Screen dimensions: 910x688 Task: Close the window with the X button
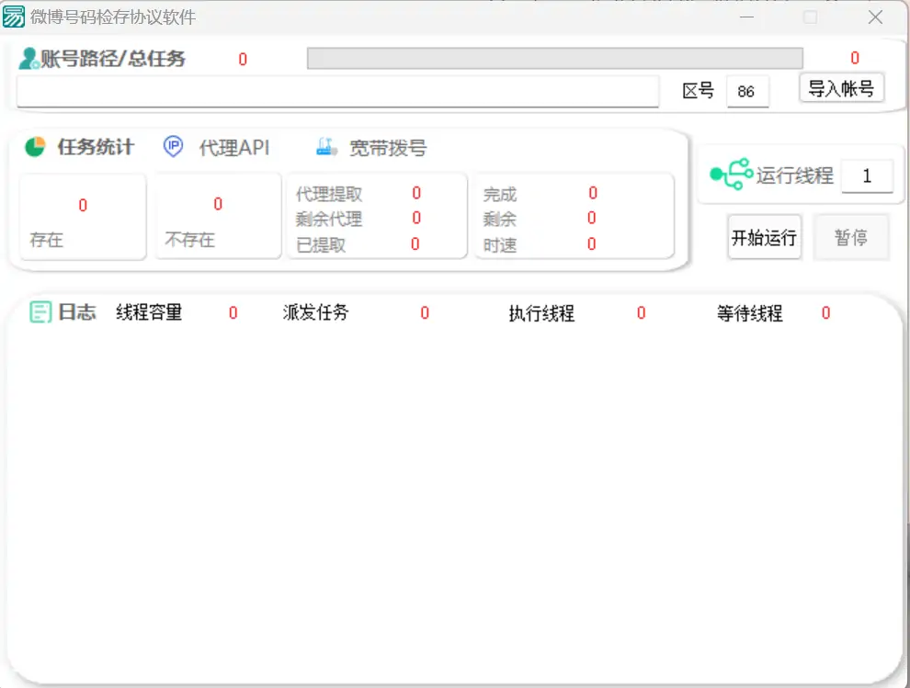(876, 17)
